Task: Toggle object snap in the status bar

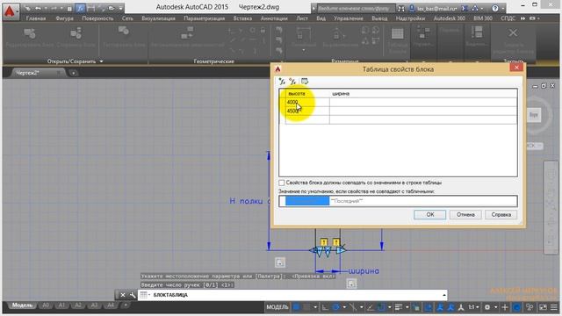Action: point(380,307)
